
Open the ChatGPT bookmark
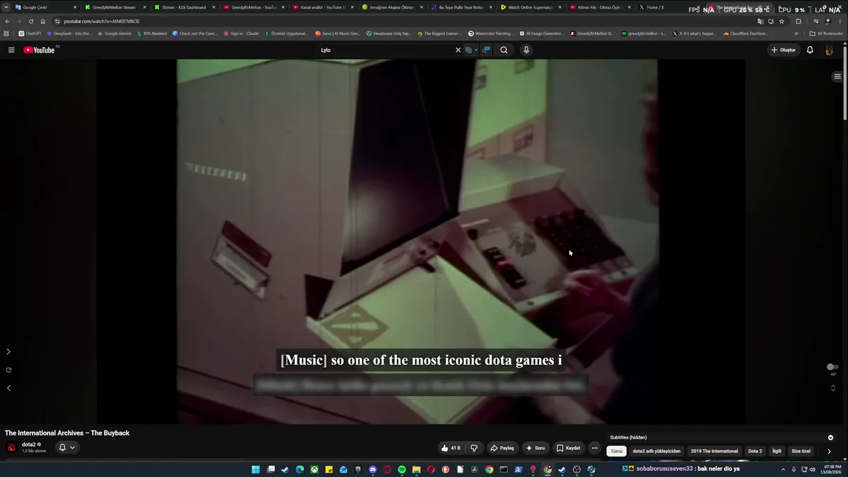pos(30,33)
